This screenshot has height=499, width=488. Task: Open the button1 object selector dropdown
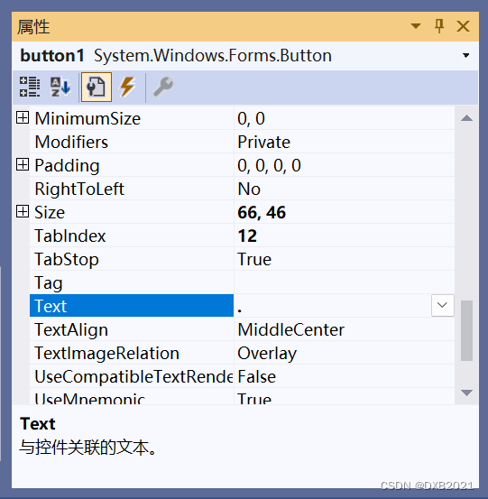point(465,55)
